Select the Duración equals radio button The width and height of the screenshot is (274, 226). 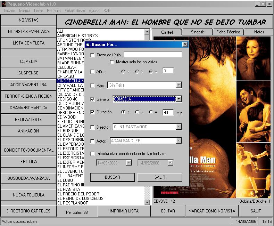click(151, 112)
